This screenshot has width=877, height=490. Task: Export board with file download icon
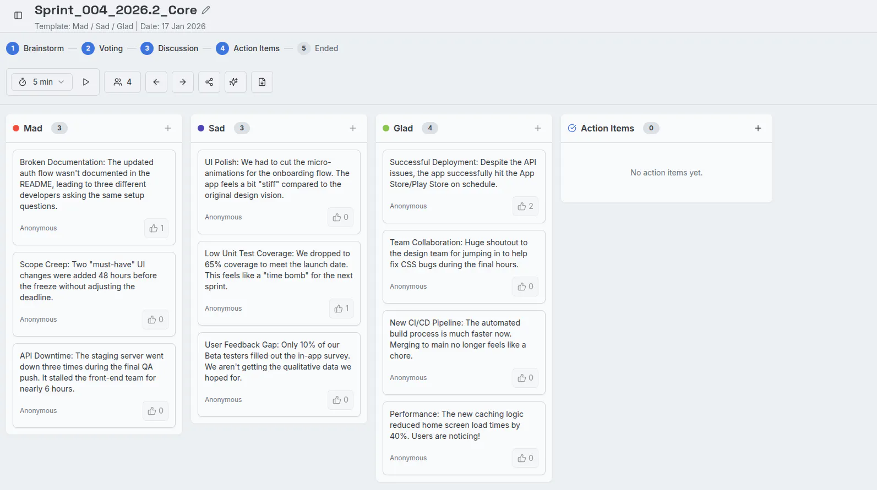[262, 82]
